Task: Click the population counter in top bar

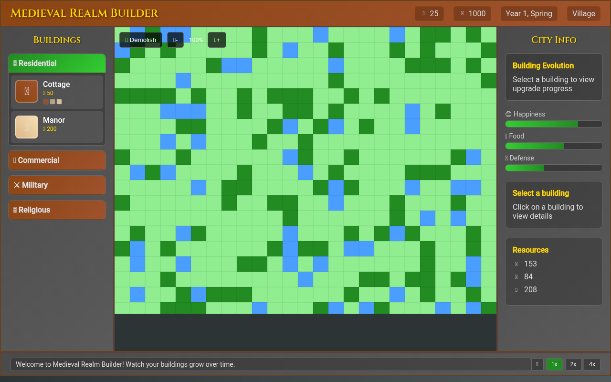Action: click(429, 13)
